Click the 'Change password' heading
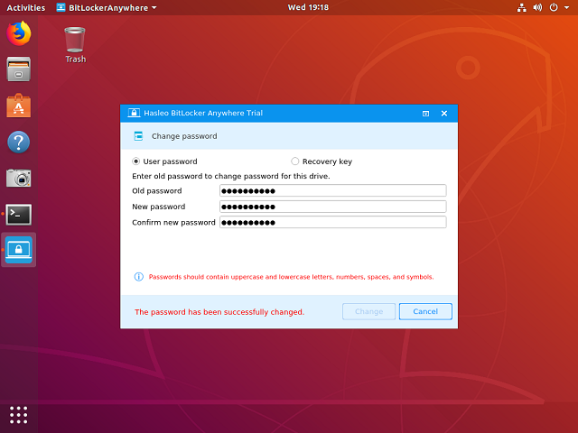 tap(184, 136)
